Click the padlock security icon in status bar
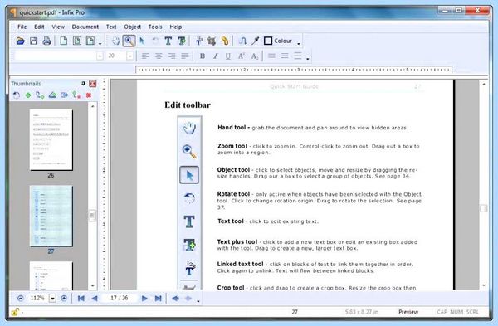The height and width of the screenshot is (326, 498). [x=15, y=312]
